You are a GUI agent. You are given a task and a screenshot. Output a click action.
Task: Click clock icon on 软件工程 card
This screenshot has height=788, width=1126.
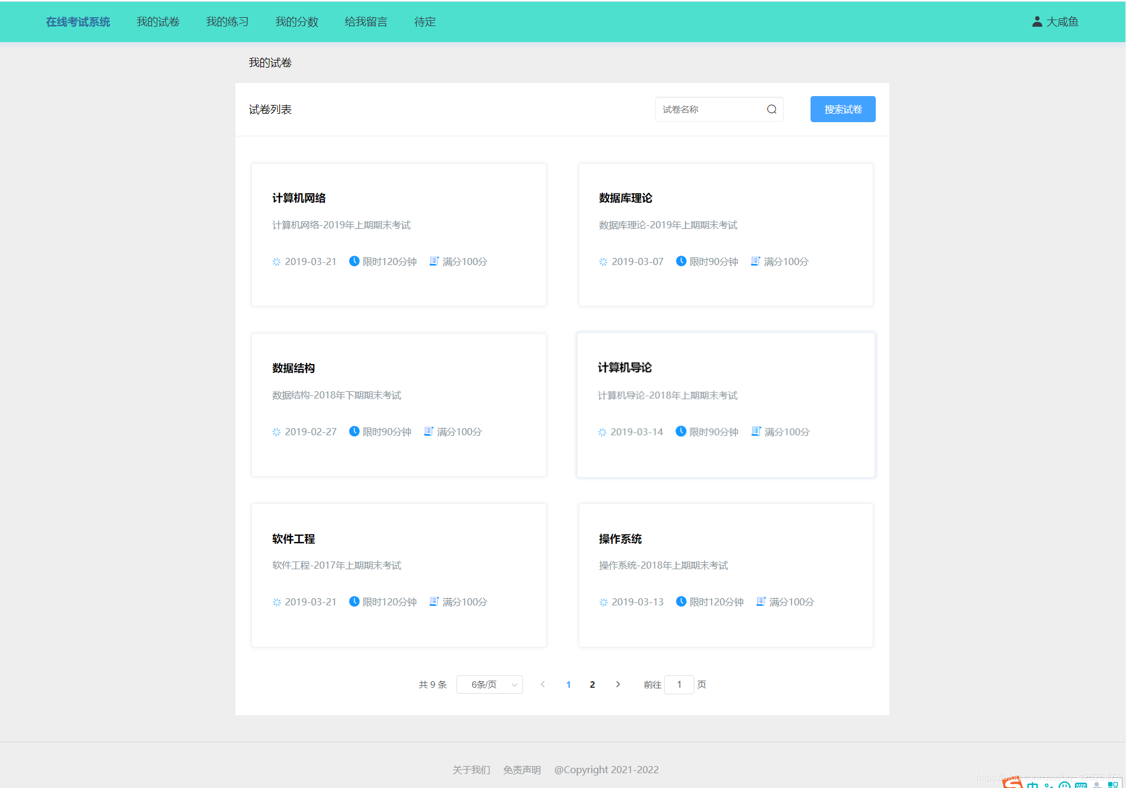point(354,601)
